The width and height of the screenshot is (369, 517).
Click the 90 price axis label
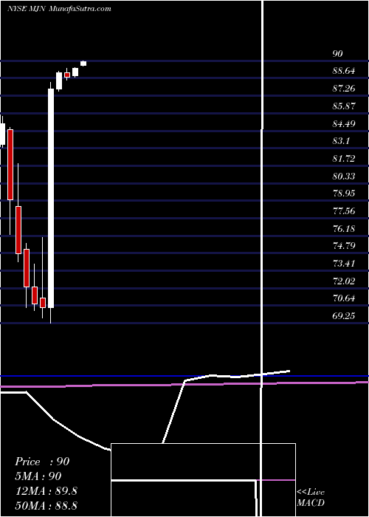(x=337, y=54)
